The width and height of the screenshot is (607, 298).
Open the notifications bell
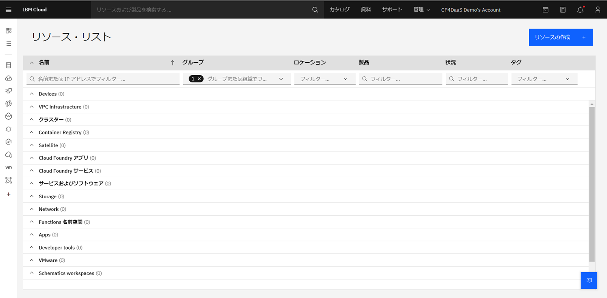(x=580, y=10)
